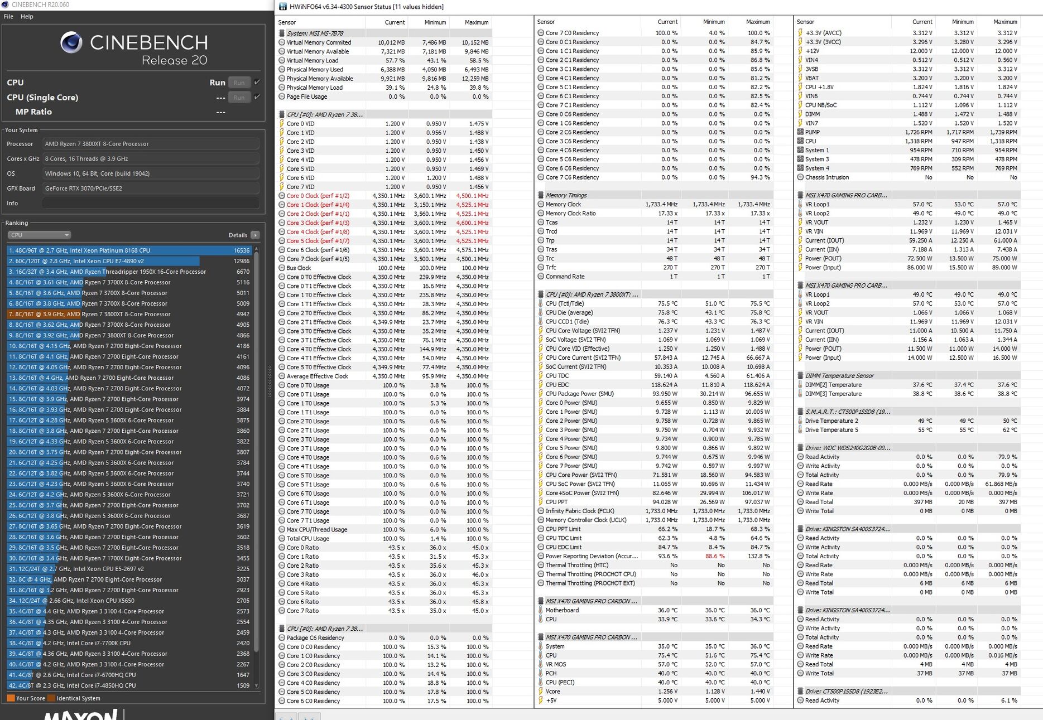Click the icon beside CPU Package Power (SMU)
Screen dimensions: 1043x720
pyautogui.click(x=541, y=394)
